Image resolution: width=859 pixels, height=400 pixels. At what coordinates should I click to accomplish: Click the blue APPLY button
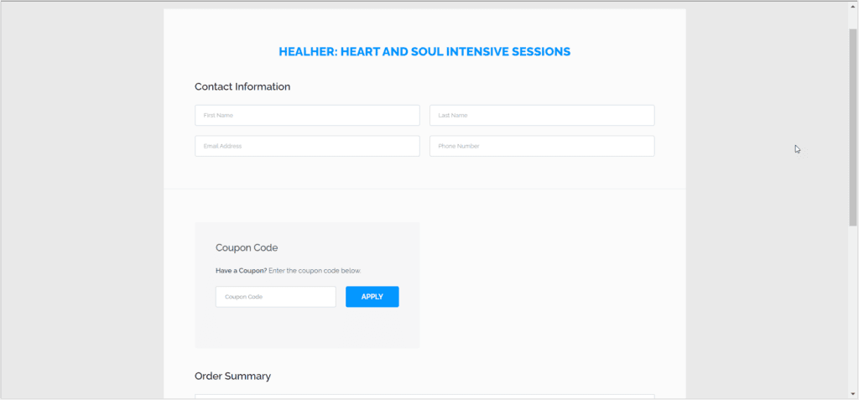pyautogui.click(x=372, y=297)
